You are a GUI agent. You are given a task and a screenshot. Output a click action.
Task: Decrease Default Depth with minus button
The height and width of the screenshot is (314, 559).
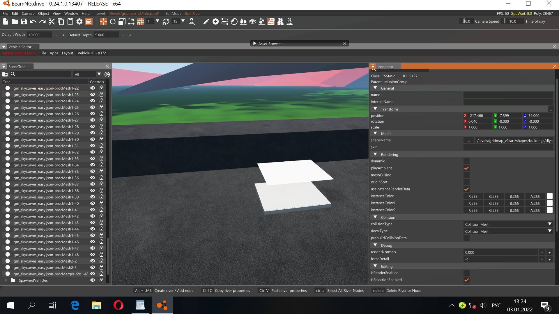(x=123, y=35)
